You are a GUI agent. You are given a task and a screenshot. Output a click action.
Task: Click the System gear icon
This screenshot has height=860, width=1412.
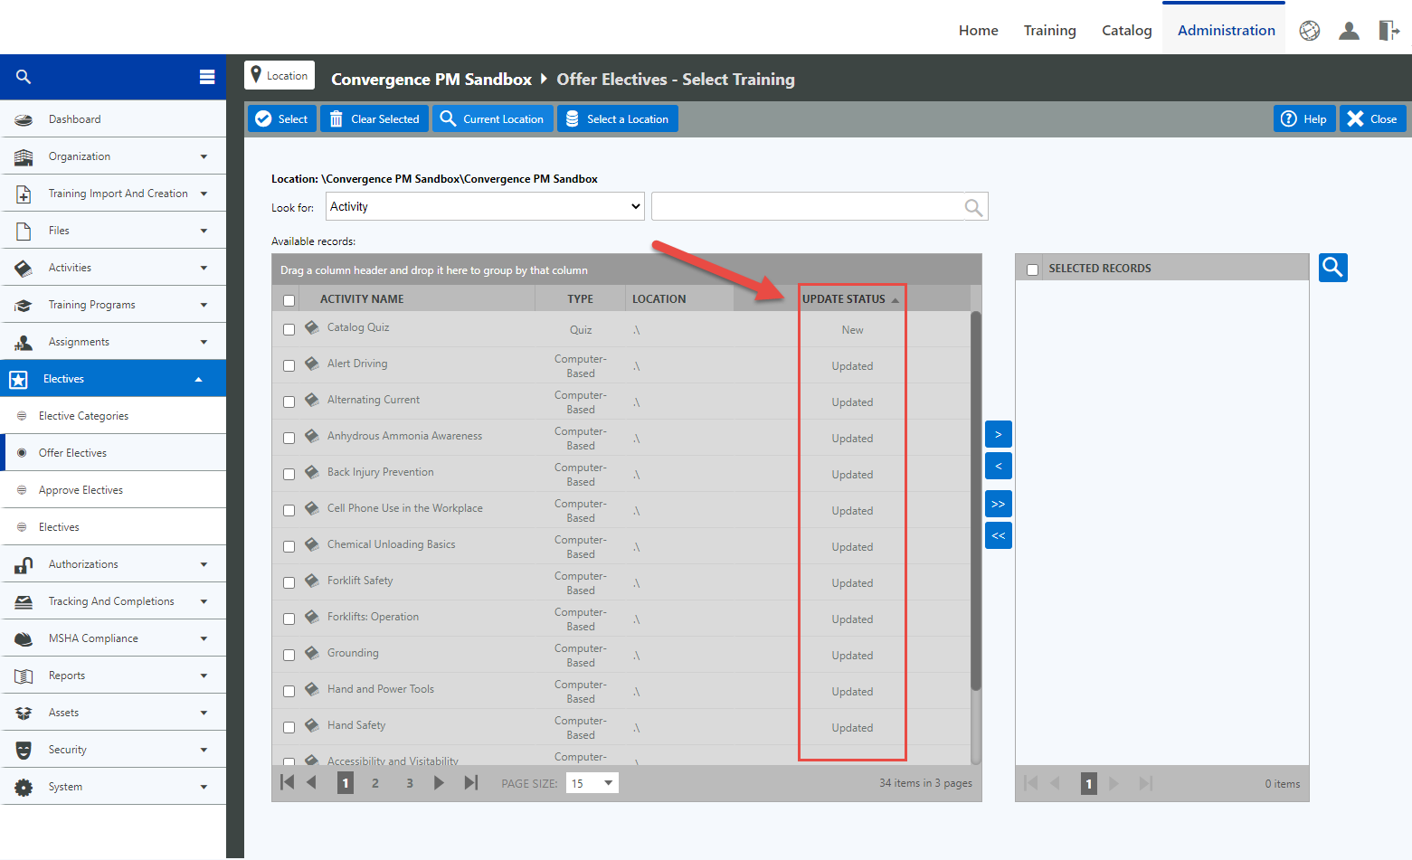(24, 787)
